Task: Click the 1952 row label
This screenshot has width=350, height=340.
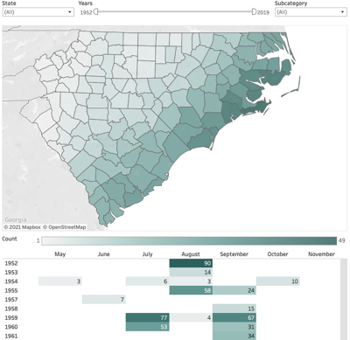Action: pyautogui.click(x=11, y=263)
